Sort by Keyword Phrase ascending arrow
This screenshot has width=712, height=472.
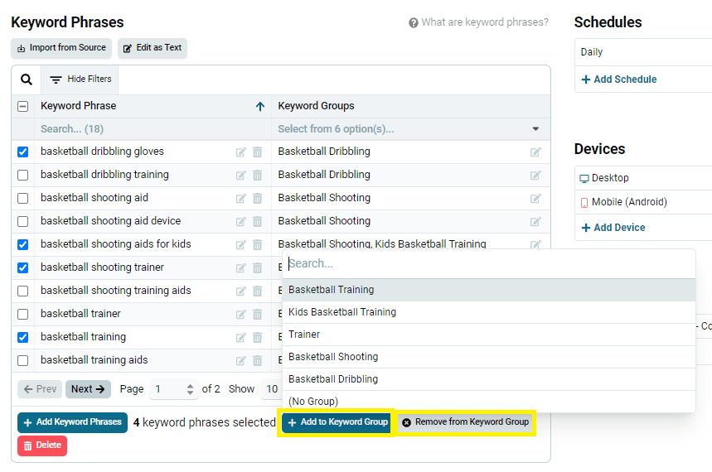click(x=260, y=106)
